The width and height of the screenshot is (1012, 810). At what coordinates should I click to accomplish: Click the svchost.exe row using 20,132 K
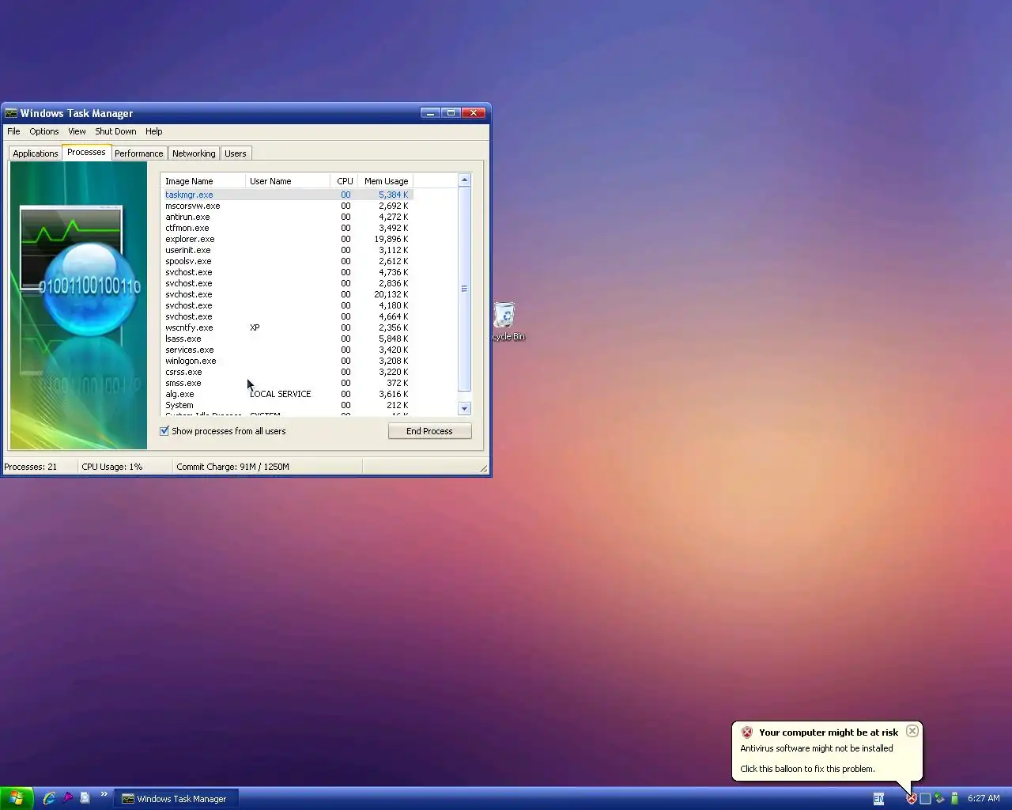click(x=287, y=294)
